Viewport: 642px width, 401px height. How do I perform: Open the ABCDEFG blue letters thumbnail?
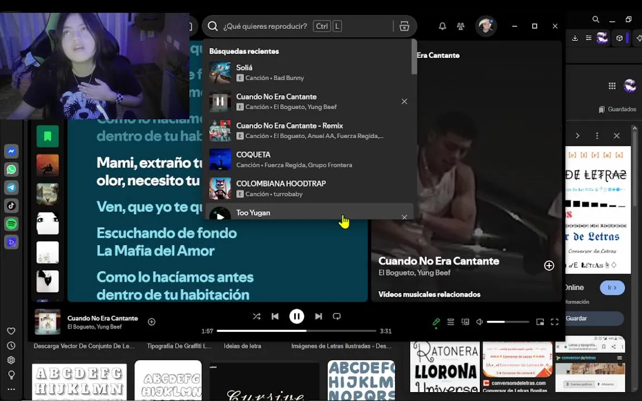pyautogui.click(x=361, y=380)
